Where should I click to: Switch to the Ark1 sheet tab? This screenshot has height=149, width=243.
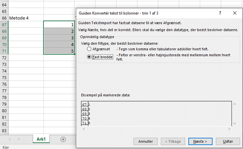coord(41,139)
